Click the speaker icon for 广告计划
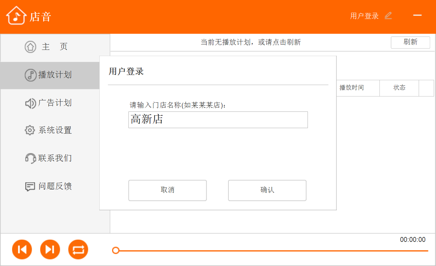Image resolution: width=436 pixels, height=266 pixels. point(30,103)
